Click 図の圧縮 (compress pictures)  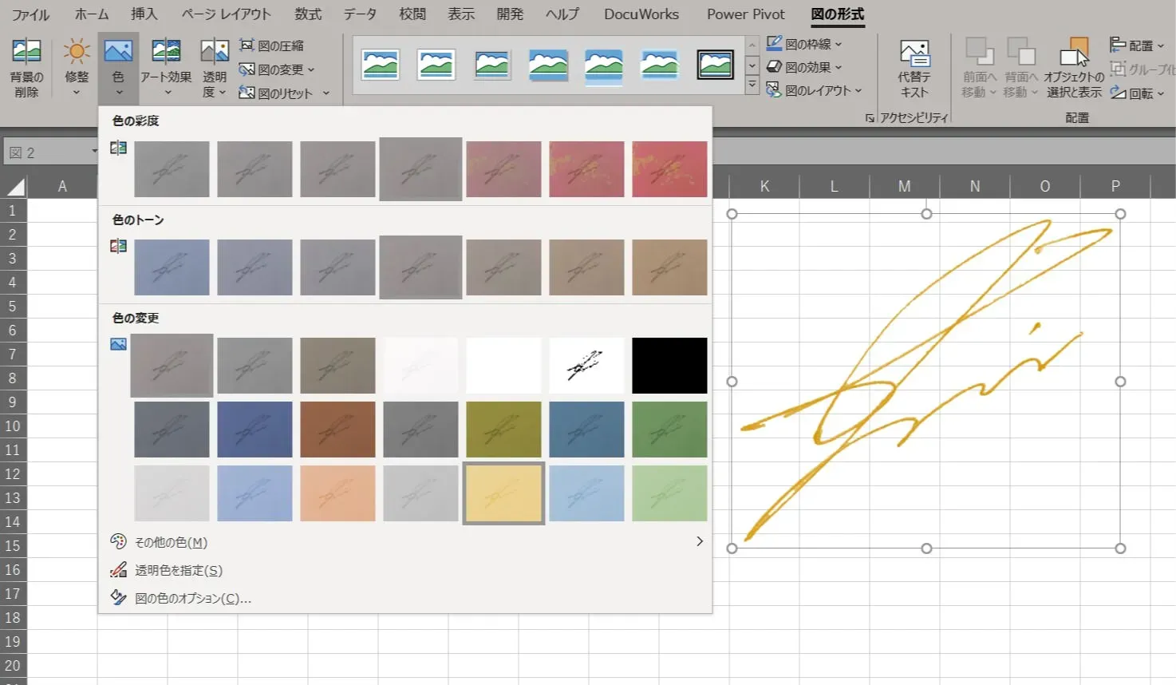coord(271,46)
